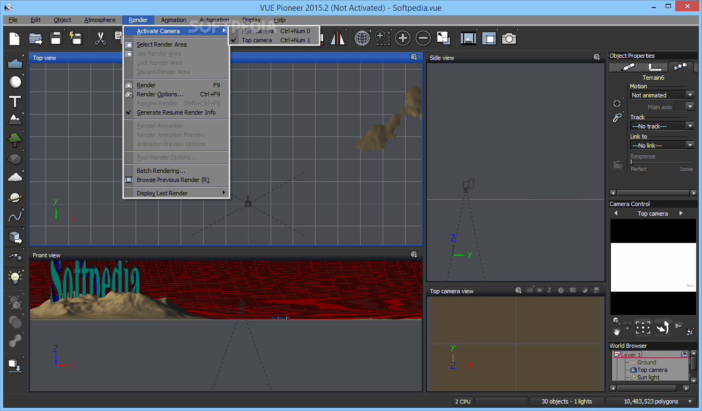Select the Water plane tool in left toolbar
The height and width of the screenshot is (411, 702).
(x=15, y=63)
